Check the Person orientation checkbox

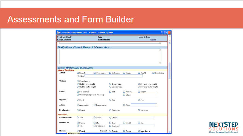(x=78, y=123)
